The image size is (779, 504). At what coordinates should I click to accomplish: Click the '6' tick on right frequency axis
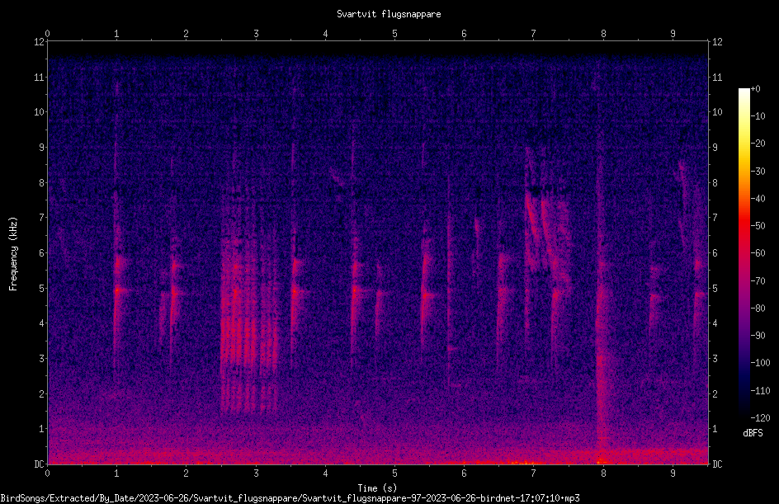(x=715, y=252)
